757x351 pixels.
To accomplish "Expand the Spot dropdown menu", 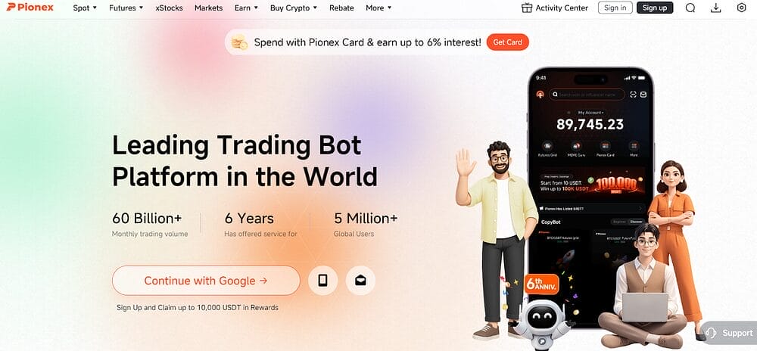I will pos(85,8).
